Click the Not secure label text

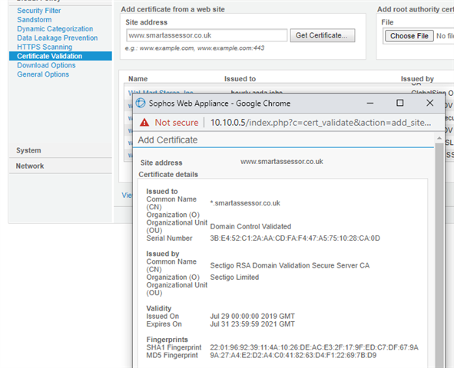pyautogui.click(x=177, y=123)
